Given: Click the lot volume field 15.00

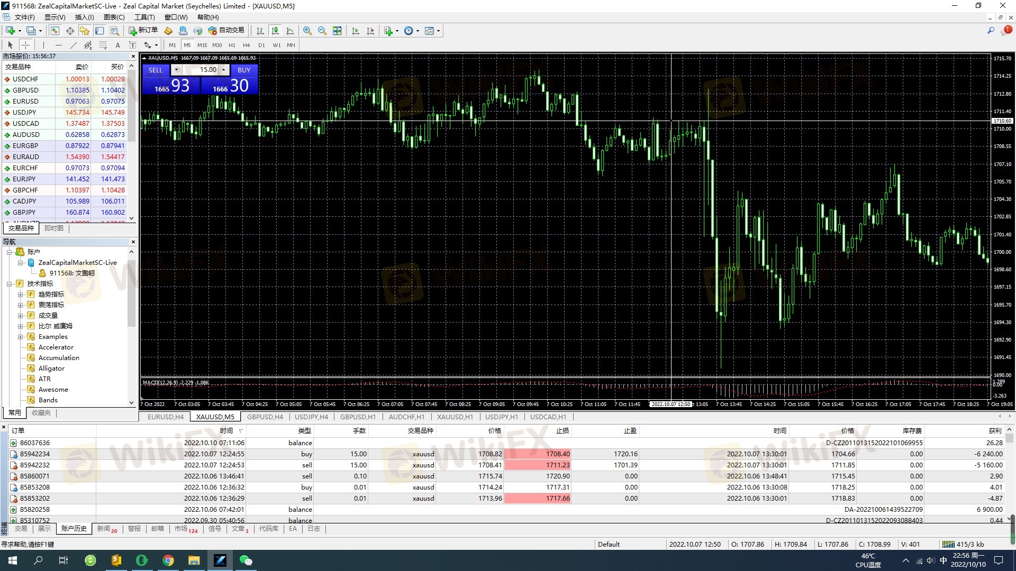Looking at the screenshot, I should click(x=202, y=70).
